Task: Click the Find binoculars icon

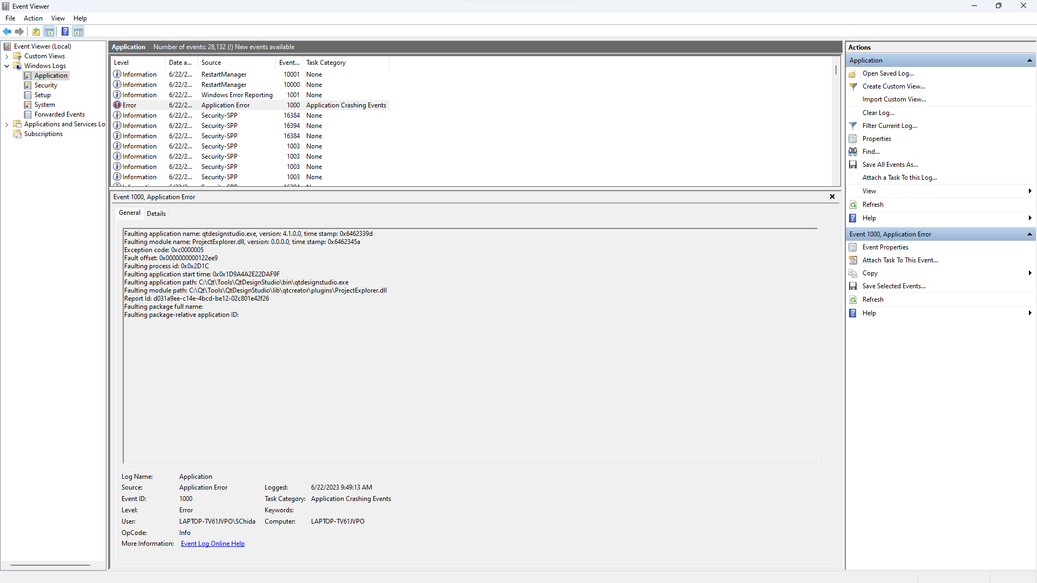Action: [853, 152]
